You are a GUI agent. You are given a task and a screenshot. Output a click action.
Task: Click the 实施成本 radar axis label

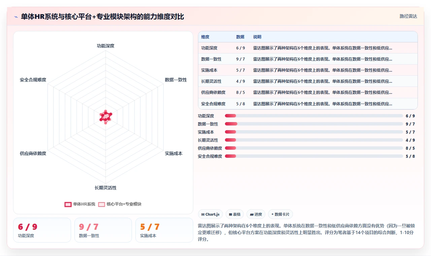(x=174, y=153)
